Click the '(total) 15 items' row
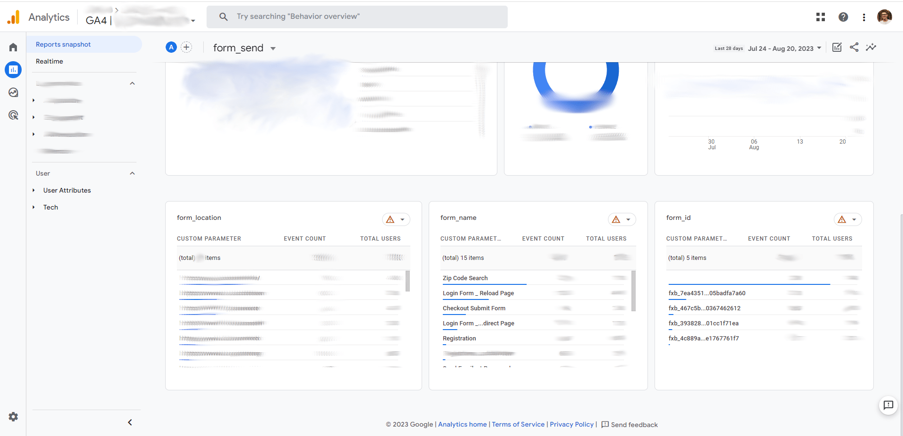 [538, 258]
